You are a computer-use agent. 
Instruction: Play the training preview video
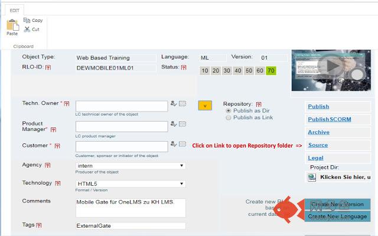pos(331,65)
